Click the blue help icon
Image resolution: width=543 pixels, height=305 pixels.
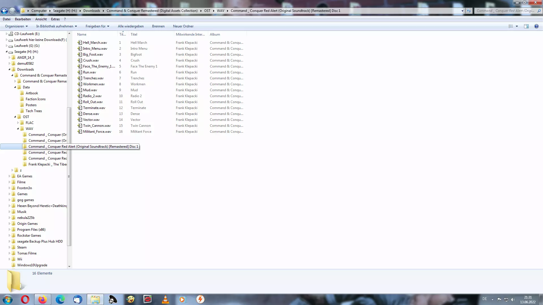click(536, 26)
